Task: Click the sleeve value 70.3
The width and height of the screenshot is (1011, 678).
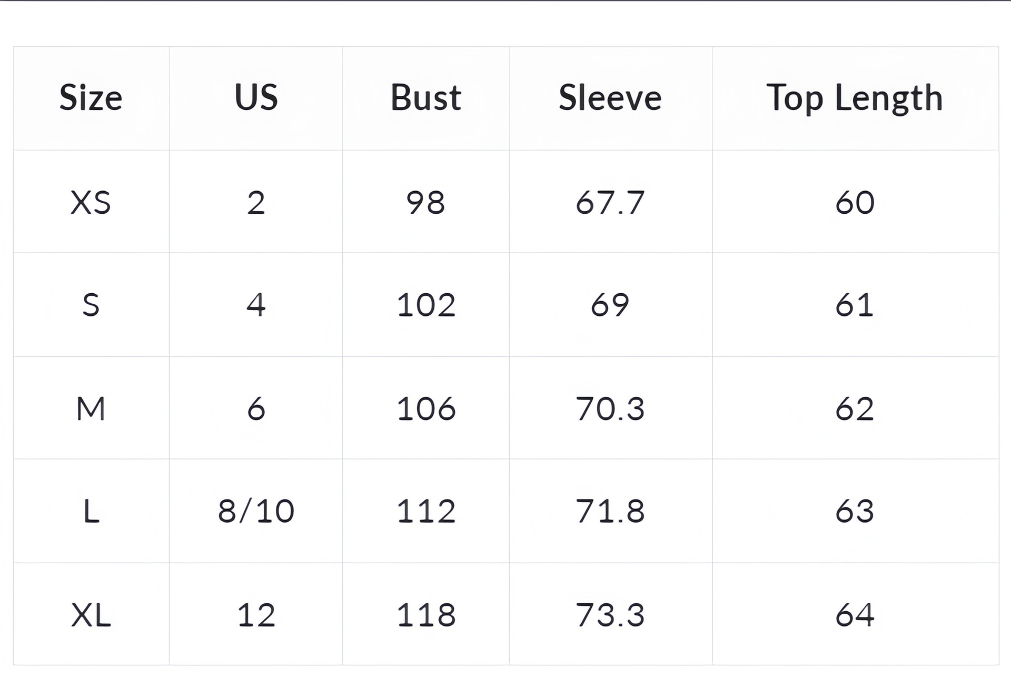Action: pyautogui.click(x=610, y=409)
